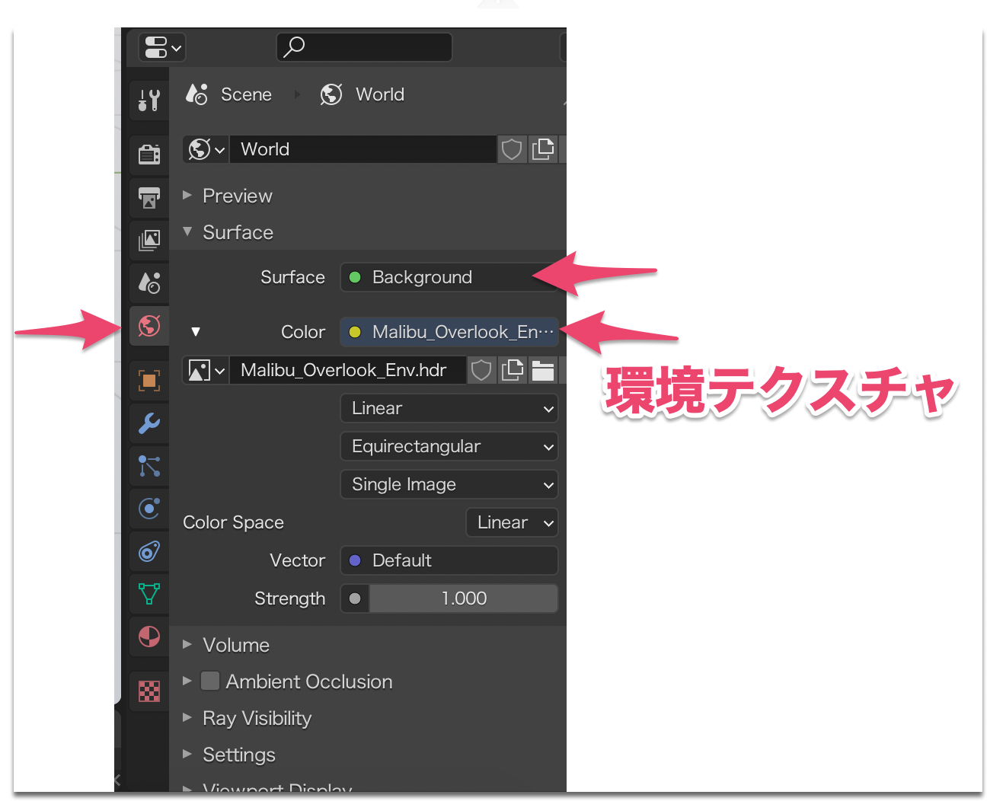Open image file with folder icon
The width and height of the screenshot is (987, 801).
tap(543, 370)
